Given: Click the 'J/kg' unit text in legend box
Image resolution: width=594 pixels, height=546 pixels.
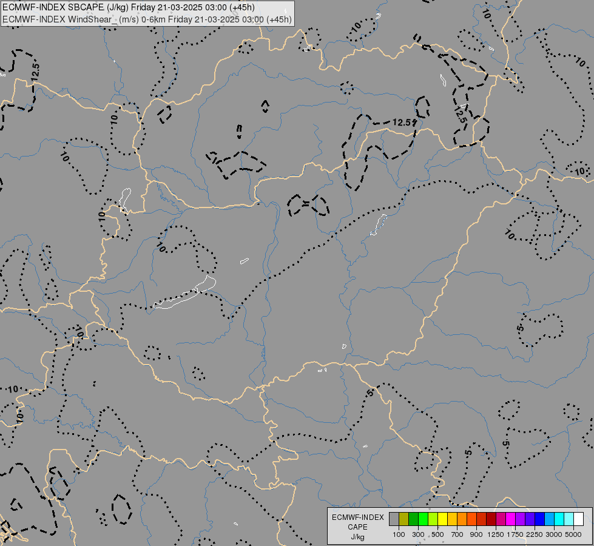Looking at the screenshot, I should pyautogui.click(x=357, y=537).
